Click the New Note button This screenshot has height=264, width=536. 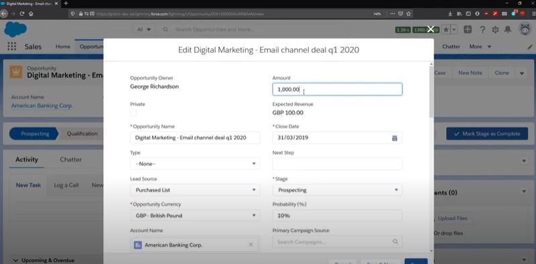pyautogui.click(x=470, y=73)
